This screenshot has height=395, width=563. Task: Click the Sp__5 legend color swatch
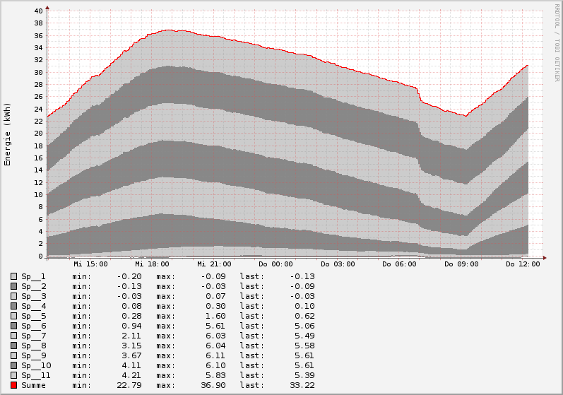[13, 316]
